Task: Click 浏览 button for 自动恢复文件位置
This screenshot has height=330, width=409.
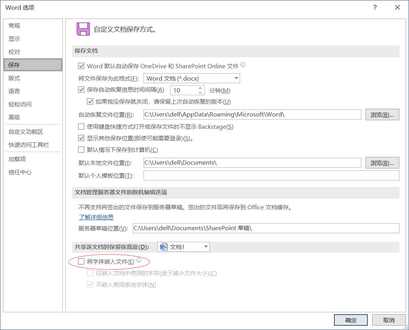Action: 382,115
